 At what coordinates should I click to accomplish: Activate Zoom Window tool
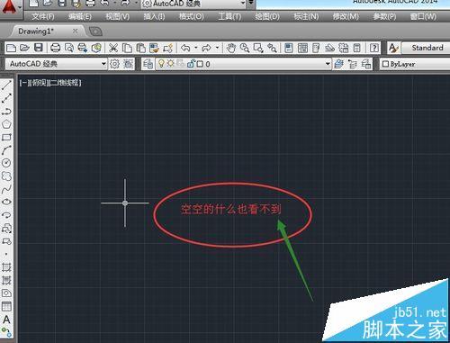pos(258,48)
